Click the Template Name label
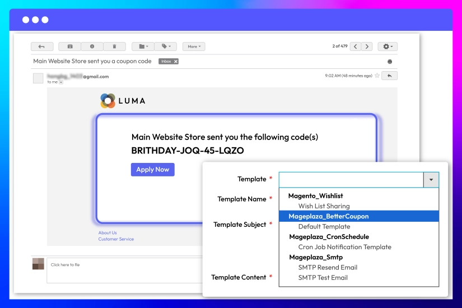Image resolution: width=462 pixels, height=308 pixels. pyautogui.click(x=242, y=199)
